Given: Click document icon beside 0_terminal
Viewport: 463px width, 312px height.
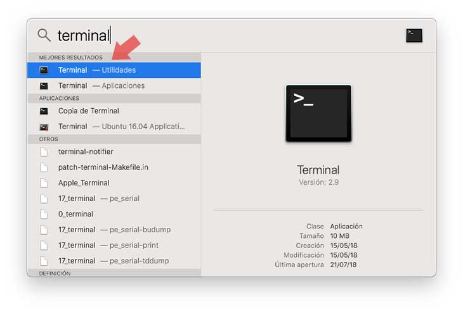Looking at the screenshot, I should [x=44, y=214].
